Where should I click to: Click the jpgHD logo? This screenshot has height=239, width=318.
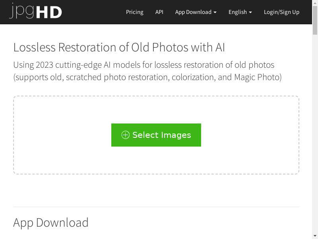36,11
